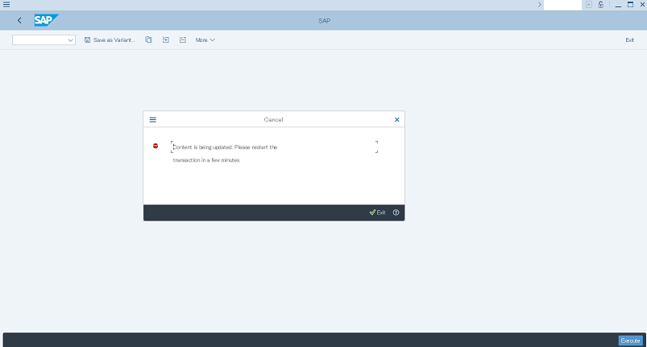647x347 pixels.
Task: Click the copy icon beside Save as Variant
Action: point(148,40)
